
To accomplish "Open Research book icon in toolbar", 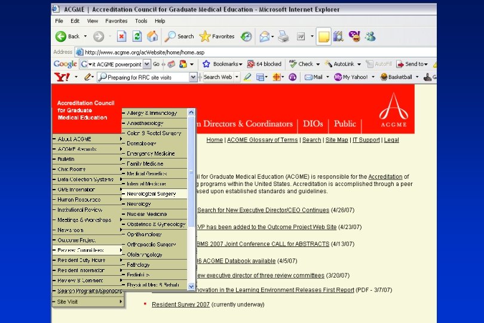I will coord(339,36).
